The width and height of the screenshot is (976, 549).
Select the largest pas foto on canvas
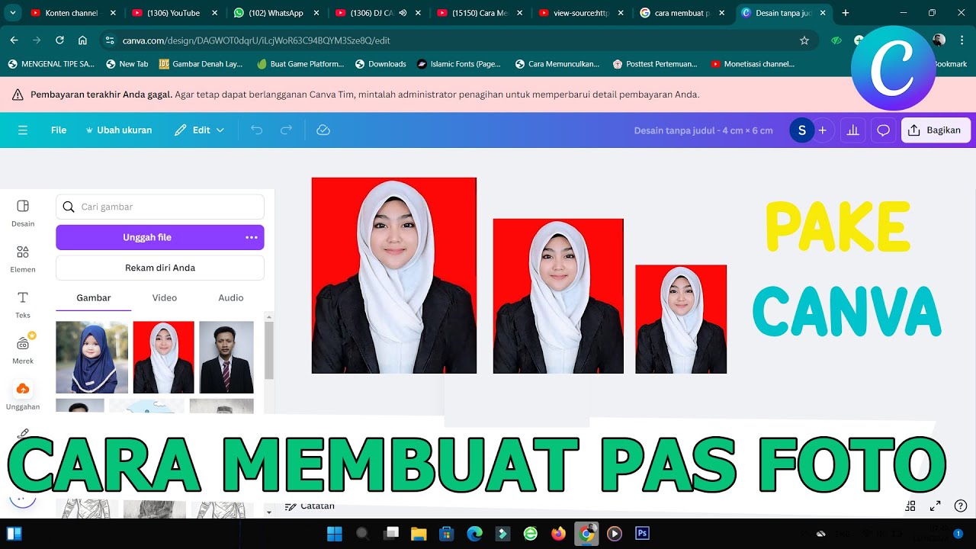(394, 275)
